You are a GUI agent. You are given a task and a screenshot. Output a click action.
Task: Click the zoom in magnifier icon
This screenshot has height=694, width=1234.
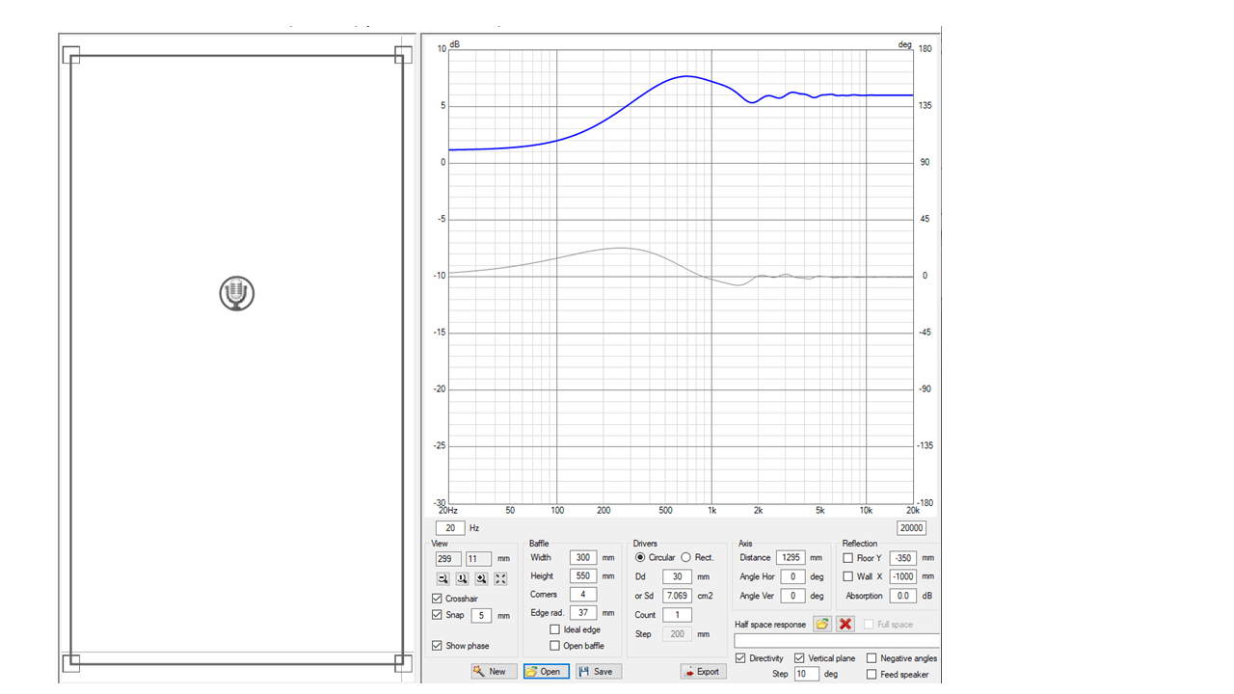[x=481, y=578]
